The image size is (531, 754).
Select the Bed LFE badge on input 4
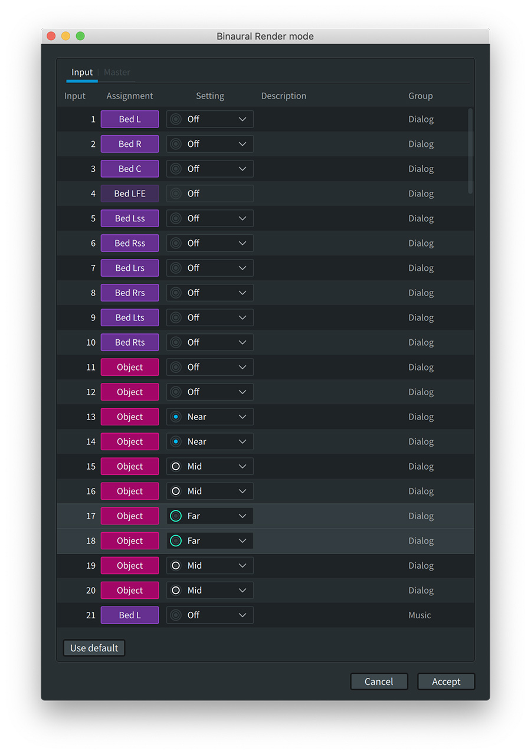pos(129,193)
